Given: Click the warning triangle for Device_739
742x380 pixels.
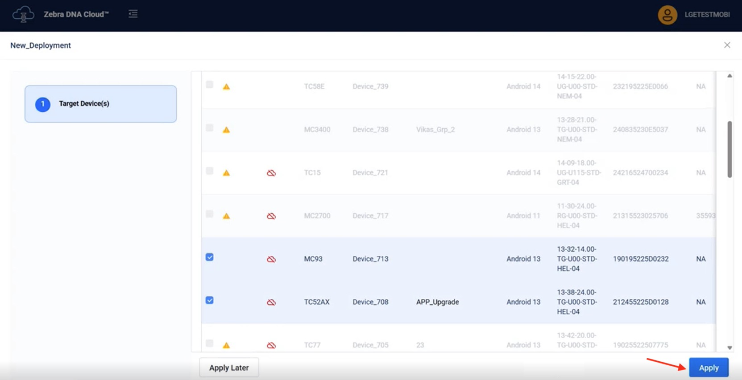Looking at the screenshot, I should 226,86.
